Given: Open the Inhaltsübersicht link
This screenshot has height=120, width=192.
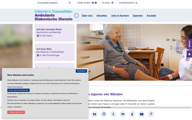Looking at the screenshot, I should pyautogui.click(x=127, y=3).
